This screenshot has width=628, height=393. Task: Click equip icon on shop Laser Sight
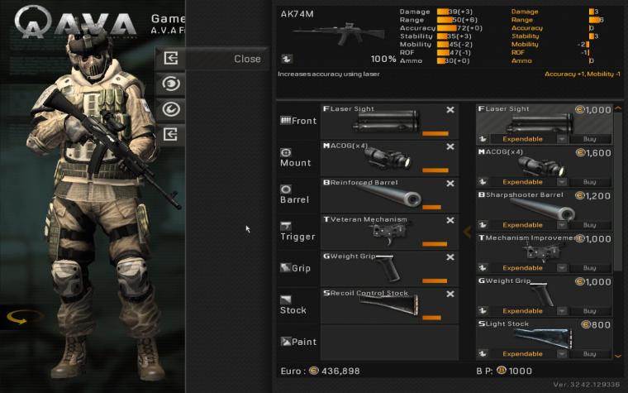click(x=483, y=139)
